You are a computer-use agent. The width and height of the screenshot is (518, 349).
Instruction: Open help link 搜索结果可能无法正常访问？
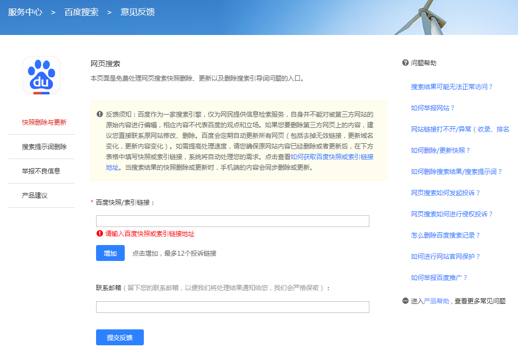tap(452, 87)
